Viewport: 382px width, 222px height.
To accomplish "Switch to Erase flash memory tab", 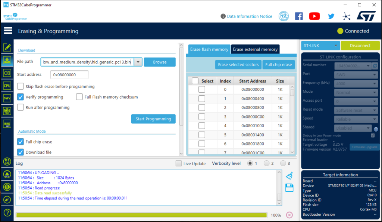I will (x=209, y=49).
